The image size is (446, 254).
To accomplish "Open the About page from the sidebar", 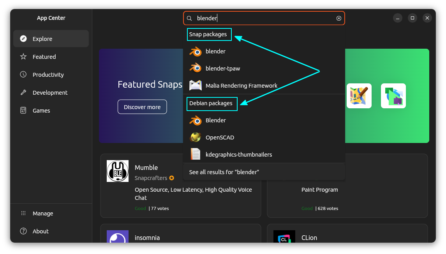I will [40, 231].
